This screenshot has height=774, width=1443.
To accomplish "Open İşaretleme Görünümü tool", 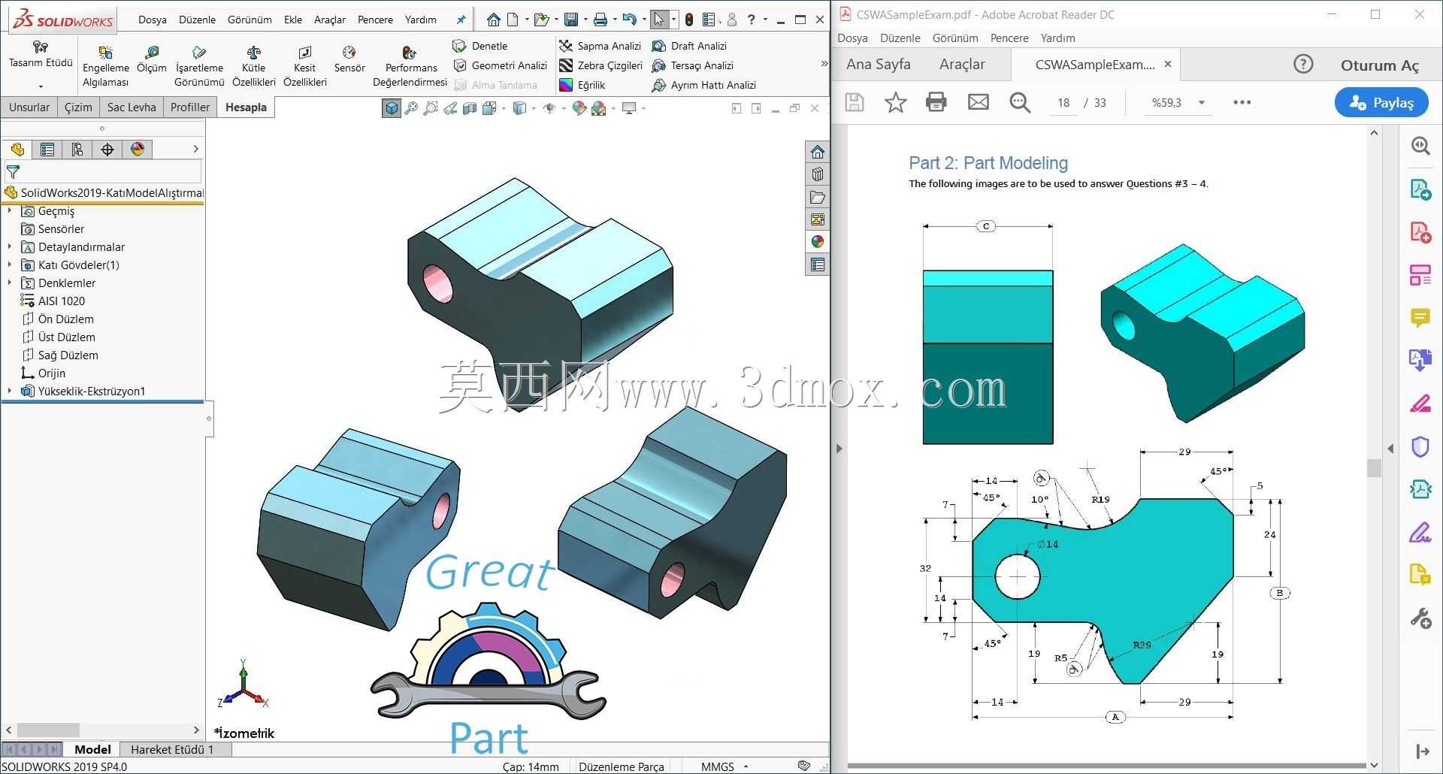I will (x=199, y=67).
